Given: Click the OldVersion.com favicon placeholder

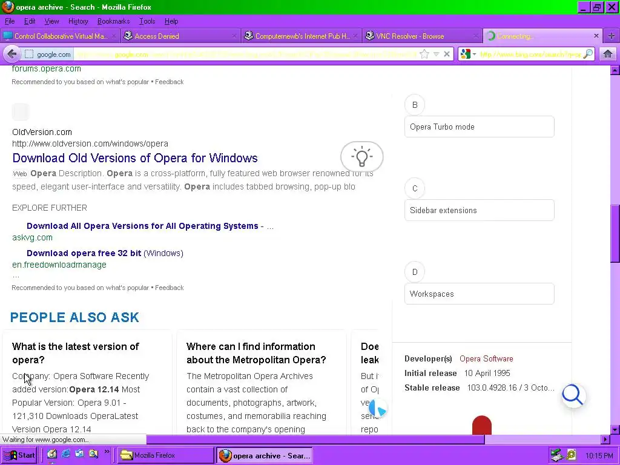Looking at the screenshot, I should (x=21, y=112).
